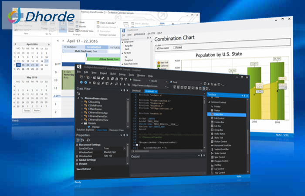305x196 pixels.
Task: Select April 19 in mini calendar
Action: pos(23,65)
